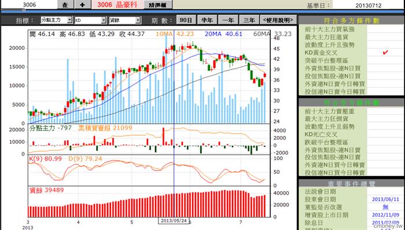Click the 突破平台整理區 condition row
Viewport: 405px width, 230px height.
click(x=352, y=60)
